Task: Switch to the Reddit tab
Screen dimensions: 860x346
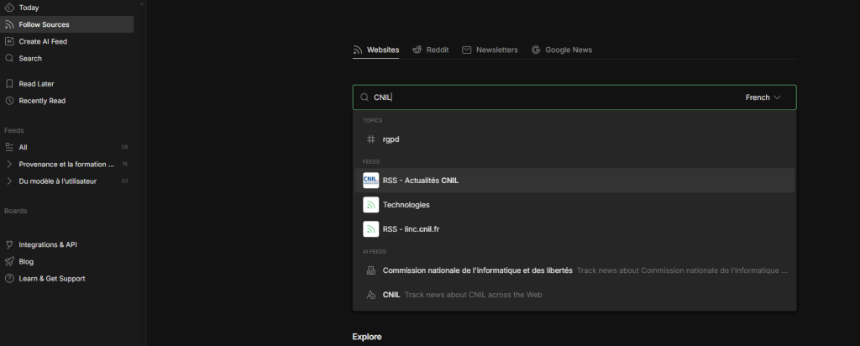Action: (x=430, y=50)
